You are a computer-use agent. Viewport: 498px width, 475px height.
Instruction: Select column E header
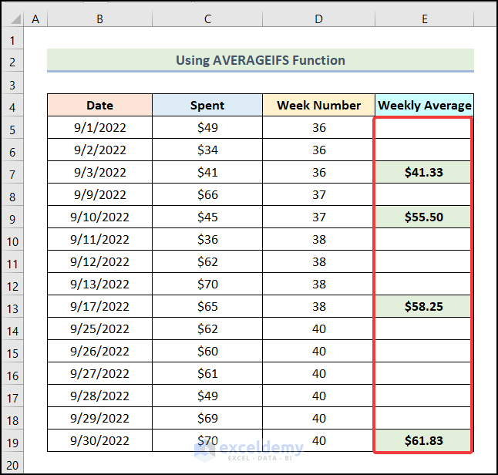pyautogui.click(x=424, y=19)
